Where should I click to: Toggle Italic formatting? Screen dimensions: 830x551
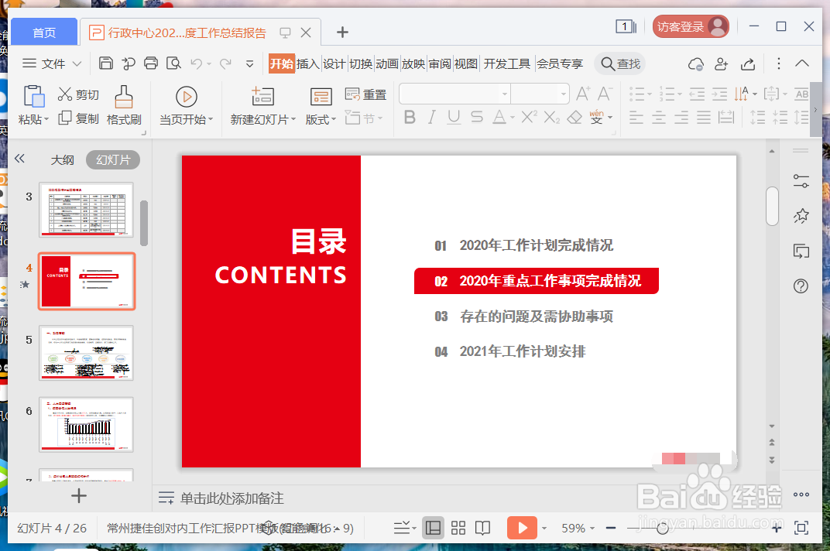432,117
